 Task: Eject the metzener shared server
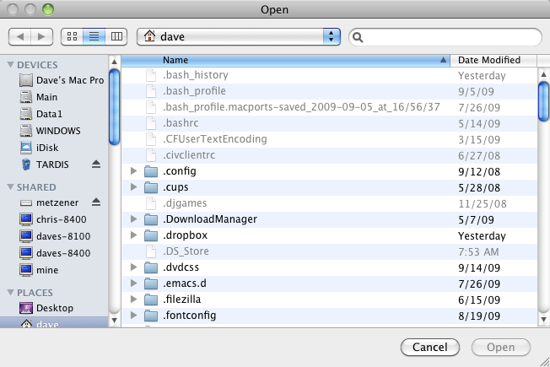(x=95, y=202)
